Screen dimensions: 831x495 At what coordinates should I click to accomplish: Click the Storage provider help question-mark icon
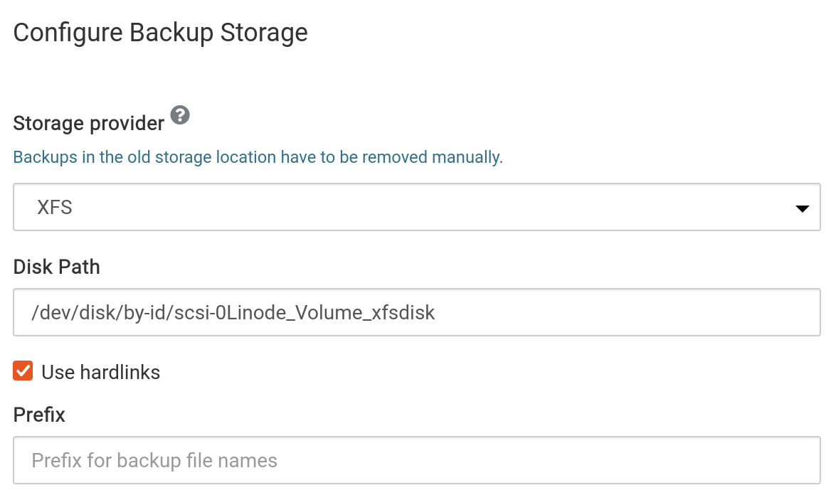[181, 115]
